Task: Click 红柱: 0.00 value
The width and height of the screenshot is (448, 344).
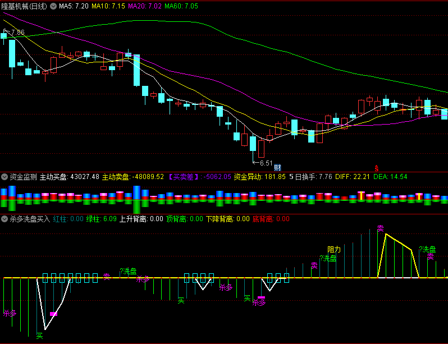Action: [68, 219]
